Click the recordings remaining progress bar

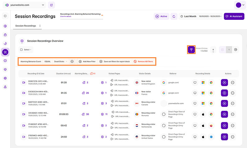[x=81, y=19]
